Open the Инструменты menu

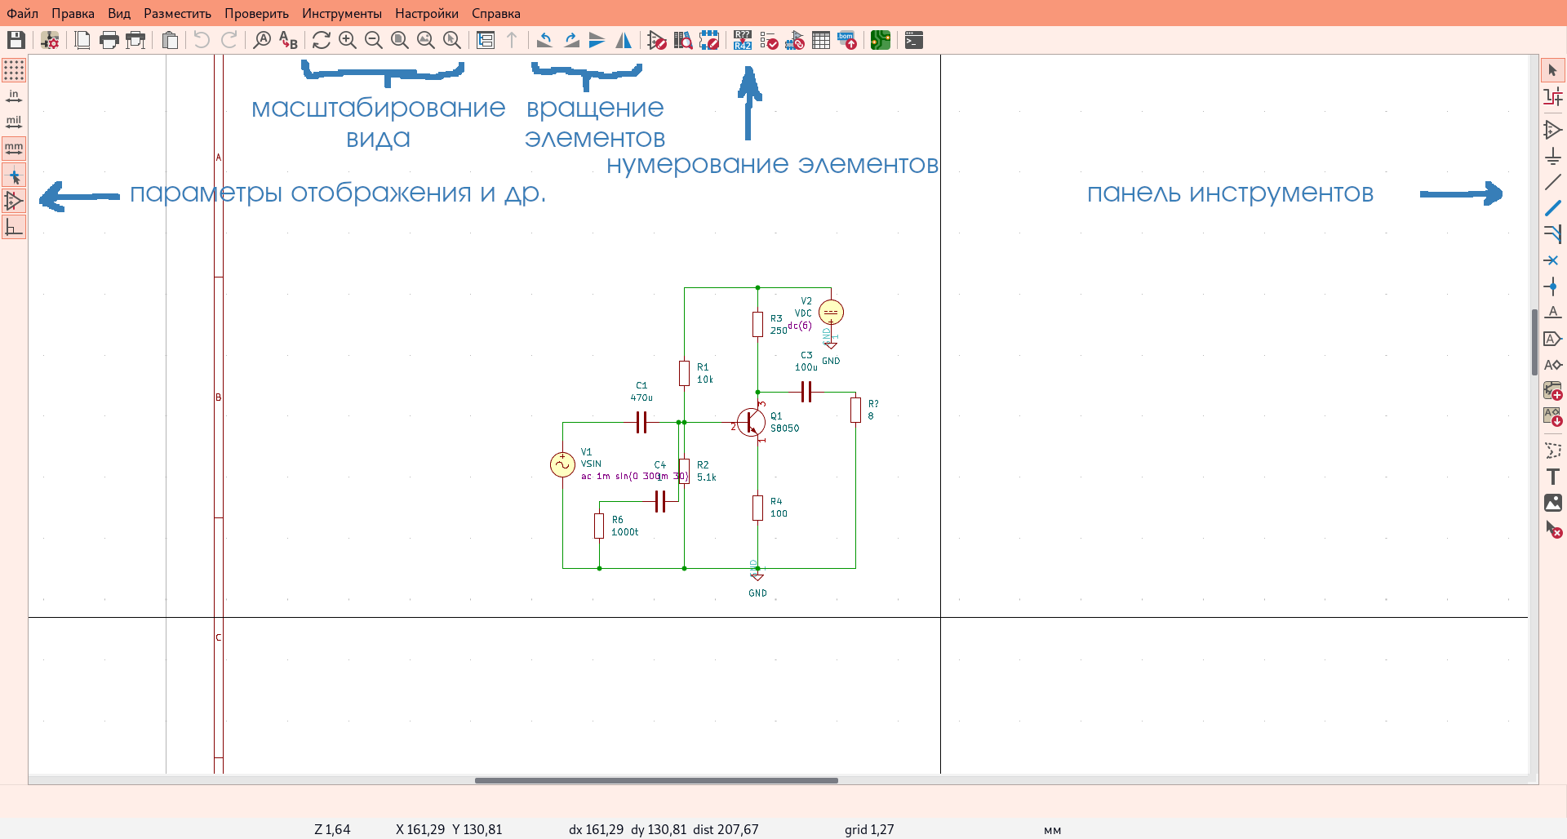pos(342,13)
